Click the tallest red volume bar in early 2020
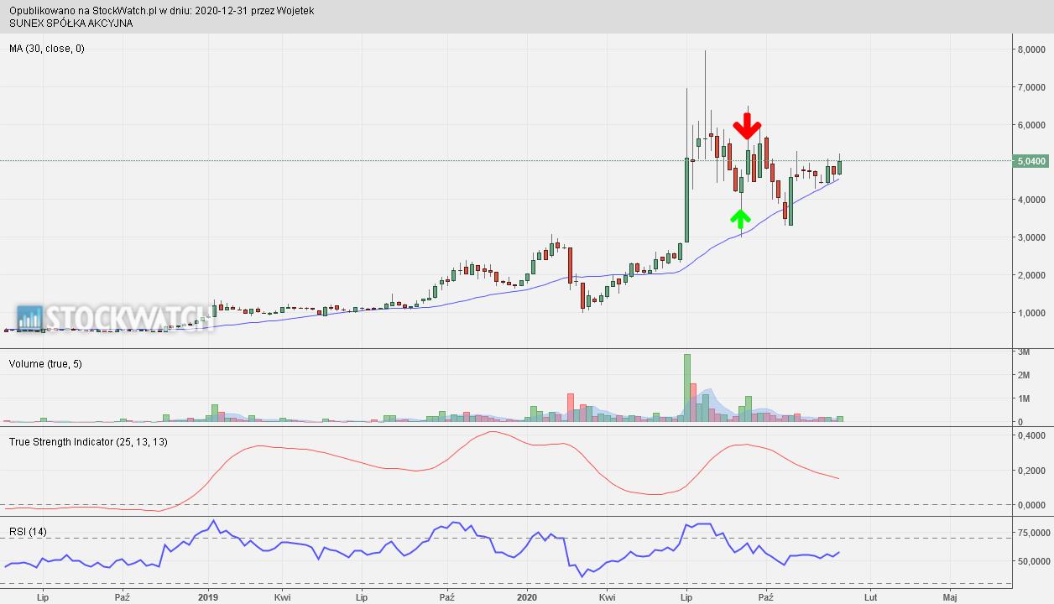Screen dimensions: 1054x604 click(571, 407)
